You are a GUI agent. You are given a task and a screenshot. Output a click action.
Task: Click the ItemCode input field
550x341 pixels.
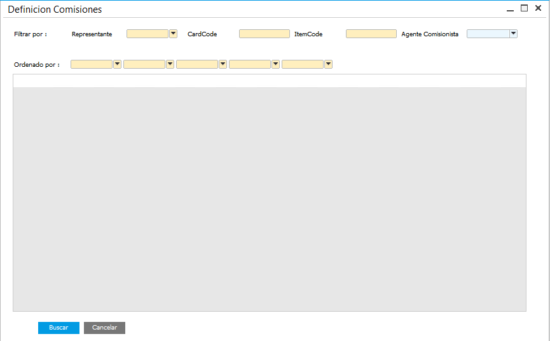(x=371, y=34)
